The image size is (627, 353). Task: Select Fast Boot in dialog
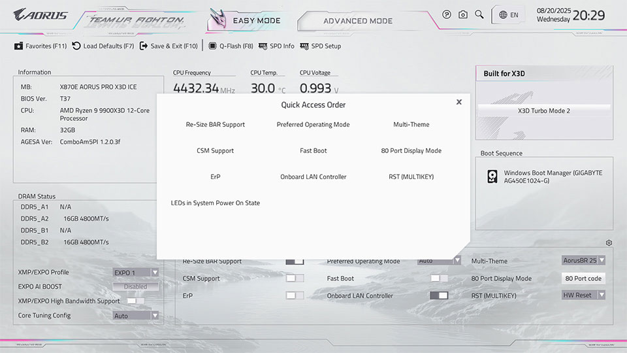point(313,150)
